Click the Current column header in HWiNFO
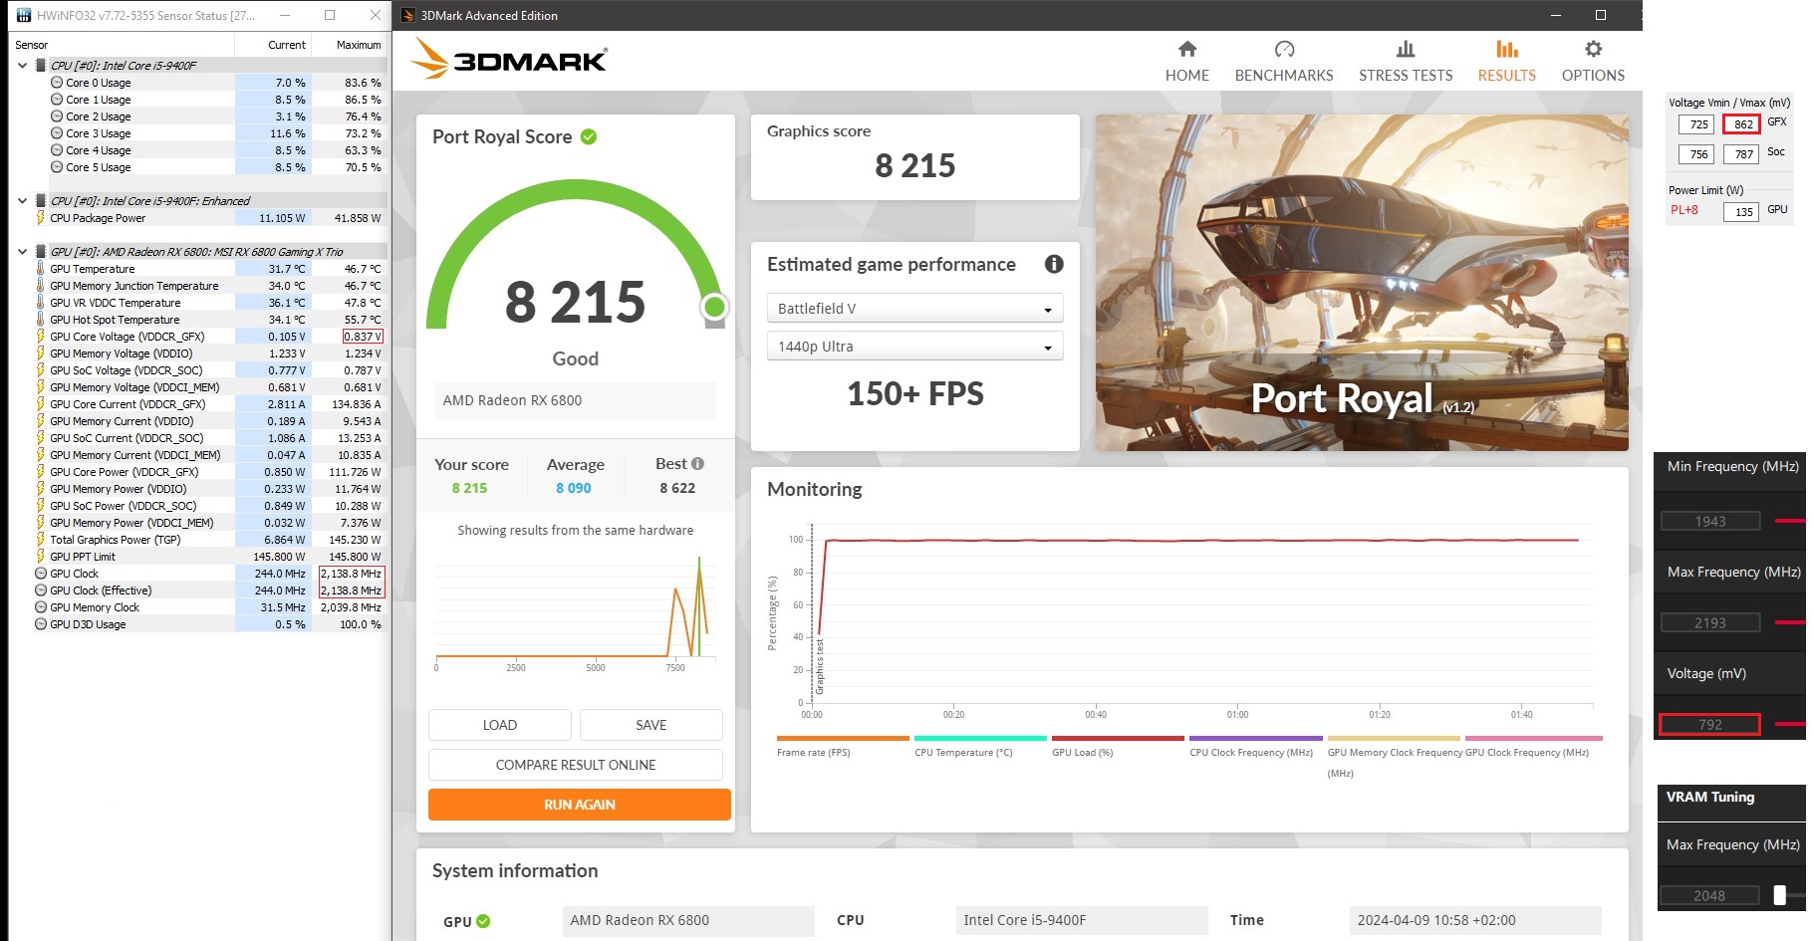This screenshot has height=941, width=1813. (x=273, y=45)
